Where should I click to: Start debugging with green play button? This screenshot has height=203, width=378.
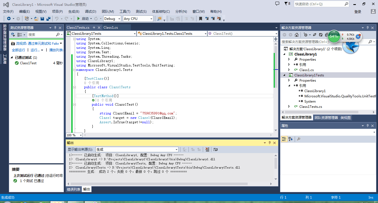(79, 18)
